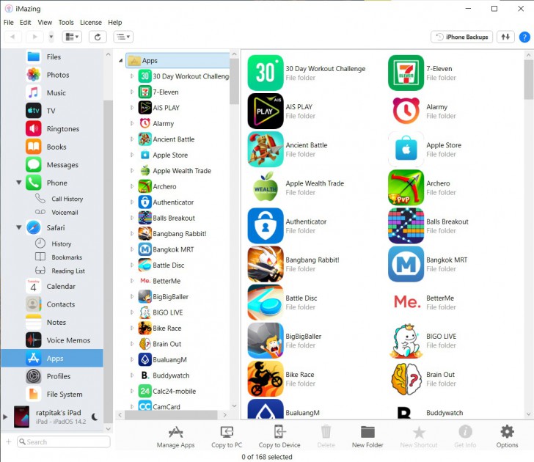Screen dimensions: 534x462
Task: Open Files in the sidebar
Action: click(54, 57)
